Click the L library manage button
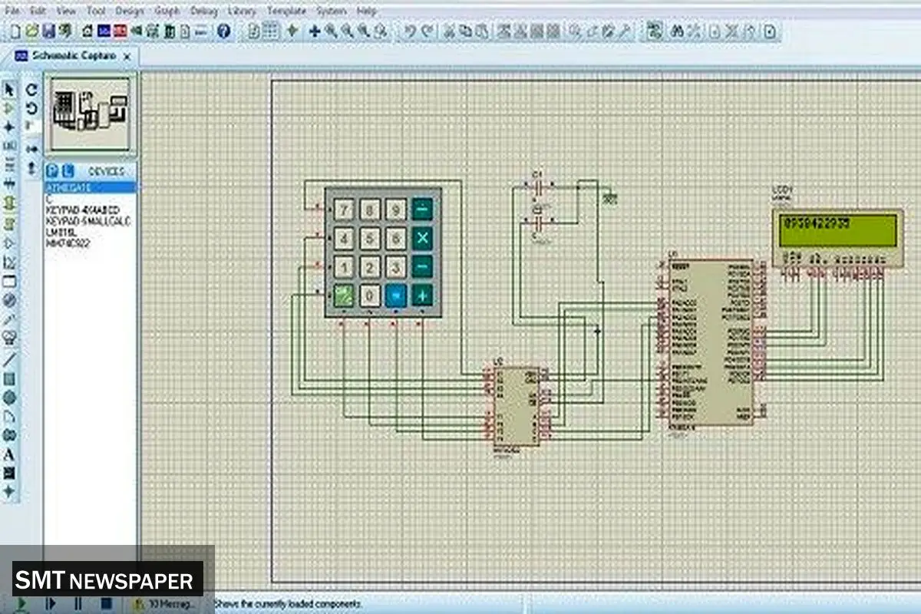This screenshot has height=614, width=921. point(68,170)
